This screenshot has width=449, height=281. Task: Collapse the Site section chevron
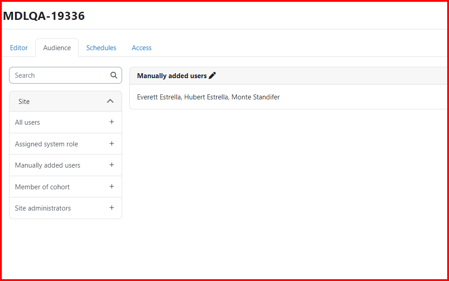(110, 101)
